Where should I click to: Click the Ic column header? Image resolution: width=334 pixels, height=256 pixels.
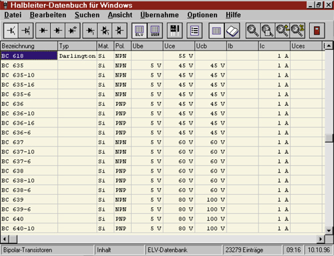click(x=275, y=46)
